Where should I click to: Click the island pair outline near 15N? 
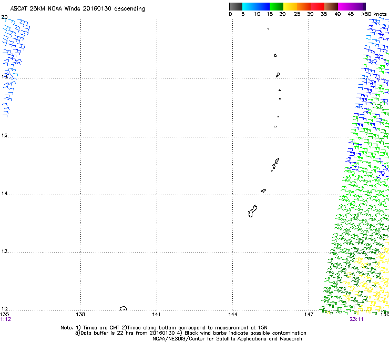click(275, 164)
